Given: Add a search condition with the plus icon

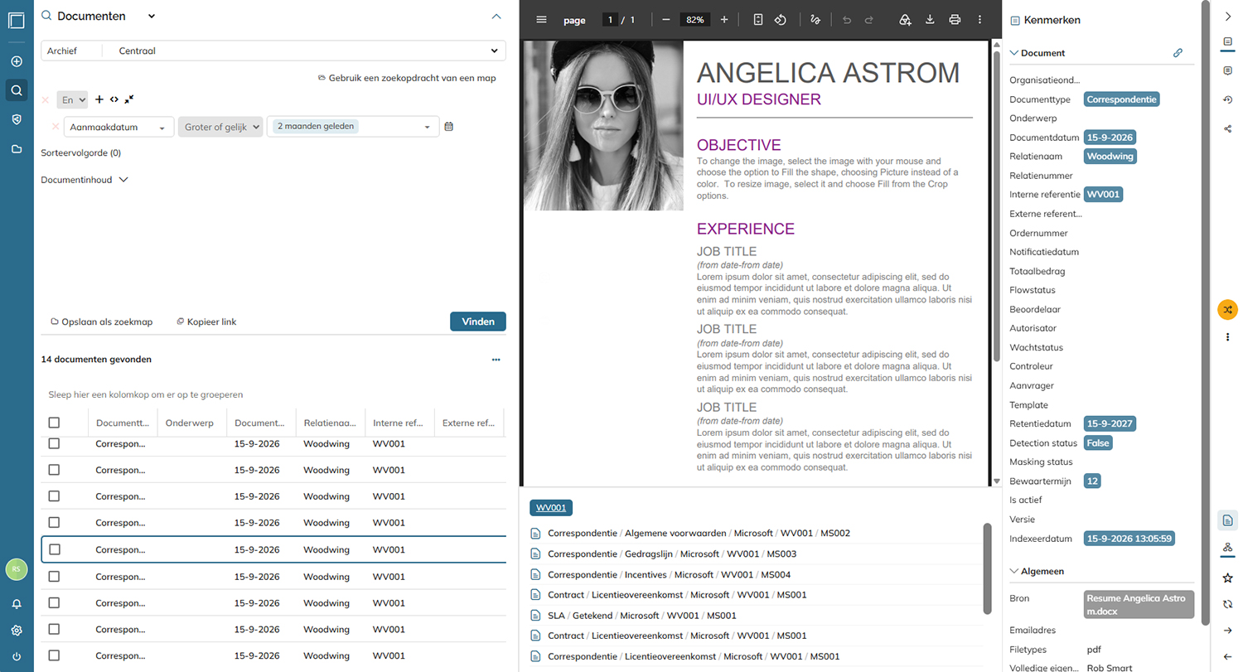Looking at the screenshot, I should point(99,99).
